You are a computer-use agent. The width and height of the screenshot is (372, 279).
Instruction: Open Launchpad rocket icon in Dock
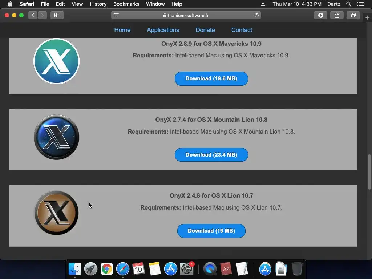(90, 269)
